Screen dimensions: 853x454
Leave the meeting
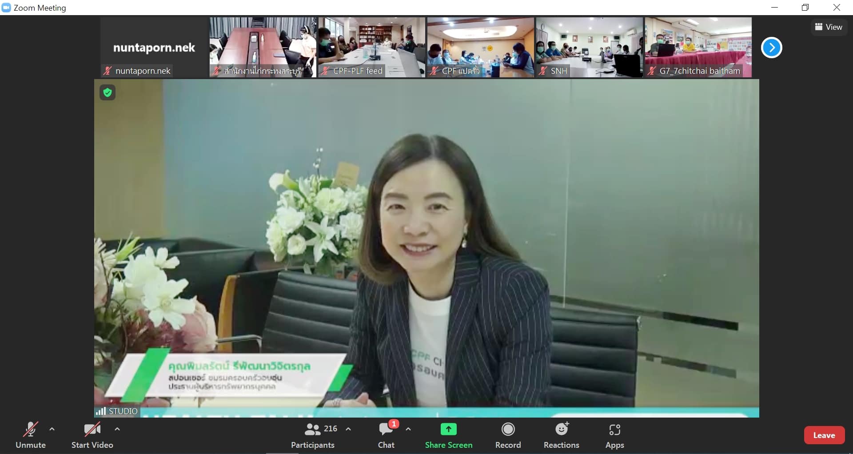(x=824, y=435)
